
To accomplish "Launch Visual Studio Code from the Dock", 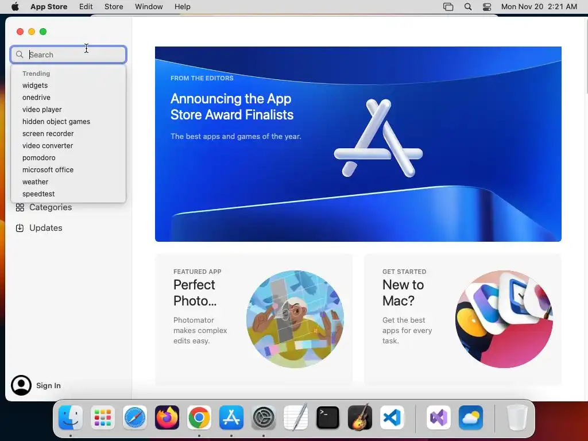I will click(392, 417).
